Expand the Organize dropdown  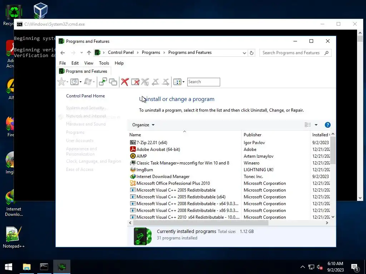click(x=143, y=125)
